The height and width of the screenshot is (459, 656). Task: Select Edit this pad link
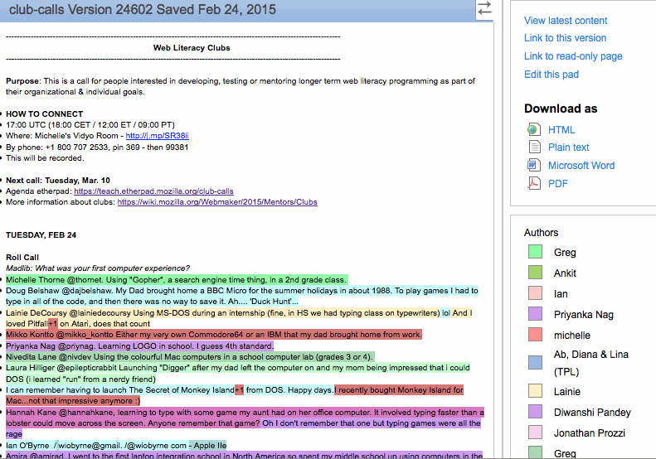(552, 75)
